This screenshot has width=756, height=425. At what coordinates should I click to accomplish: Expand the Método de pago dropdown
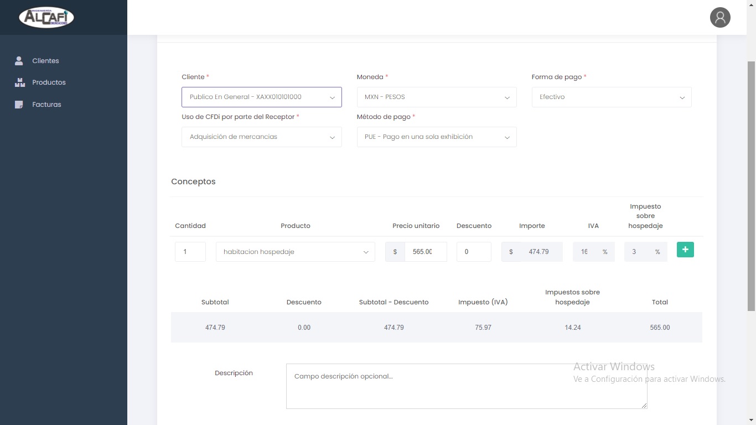436,137
